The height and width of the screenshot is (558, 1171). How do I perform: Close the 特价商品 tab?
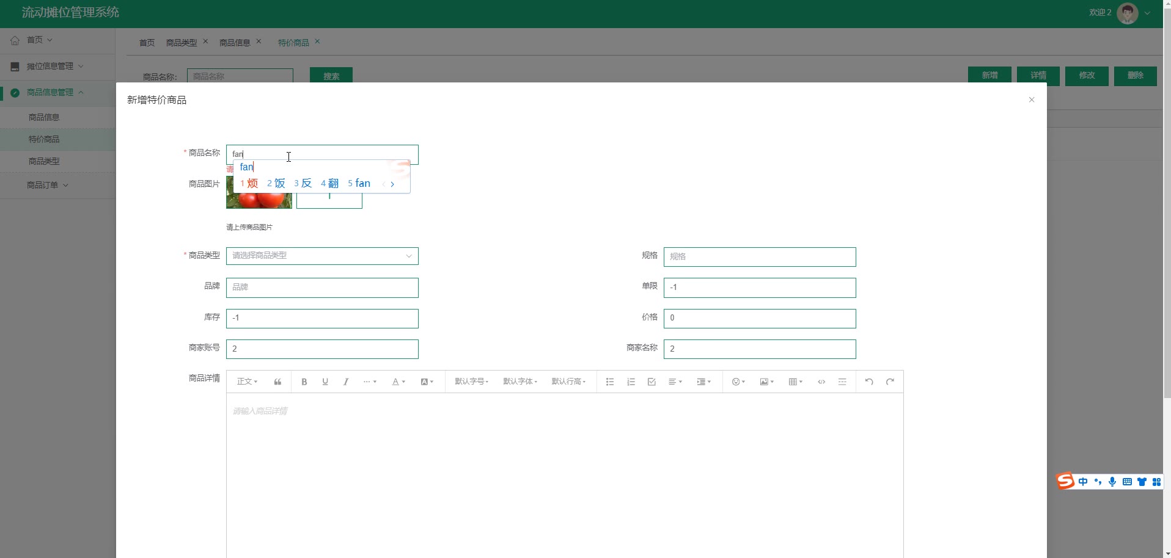click(x=317, y=42)
